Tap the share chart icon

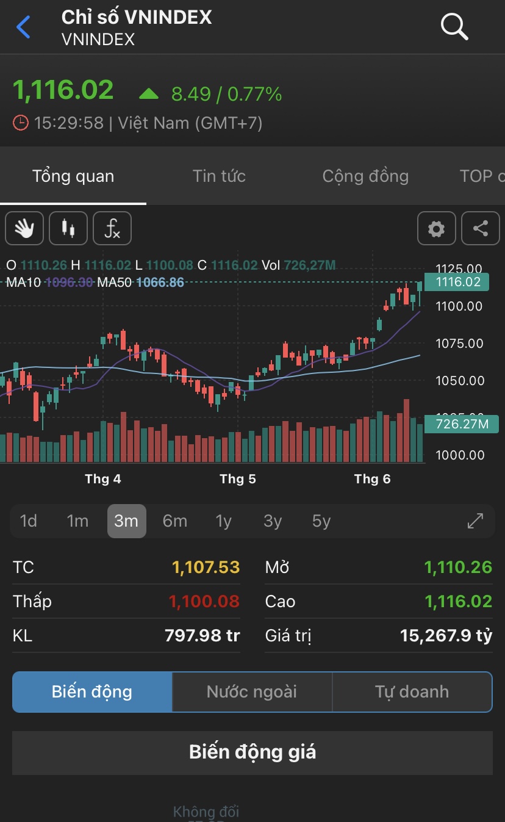(481, 229)
